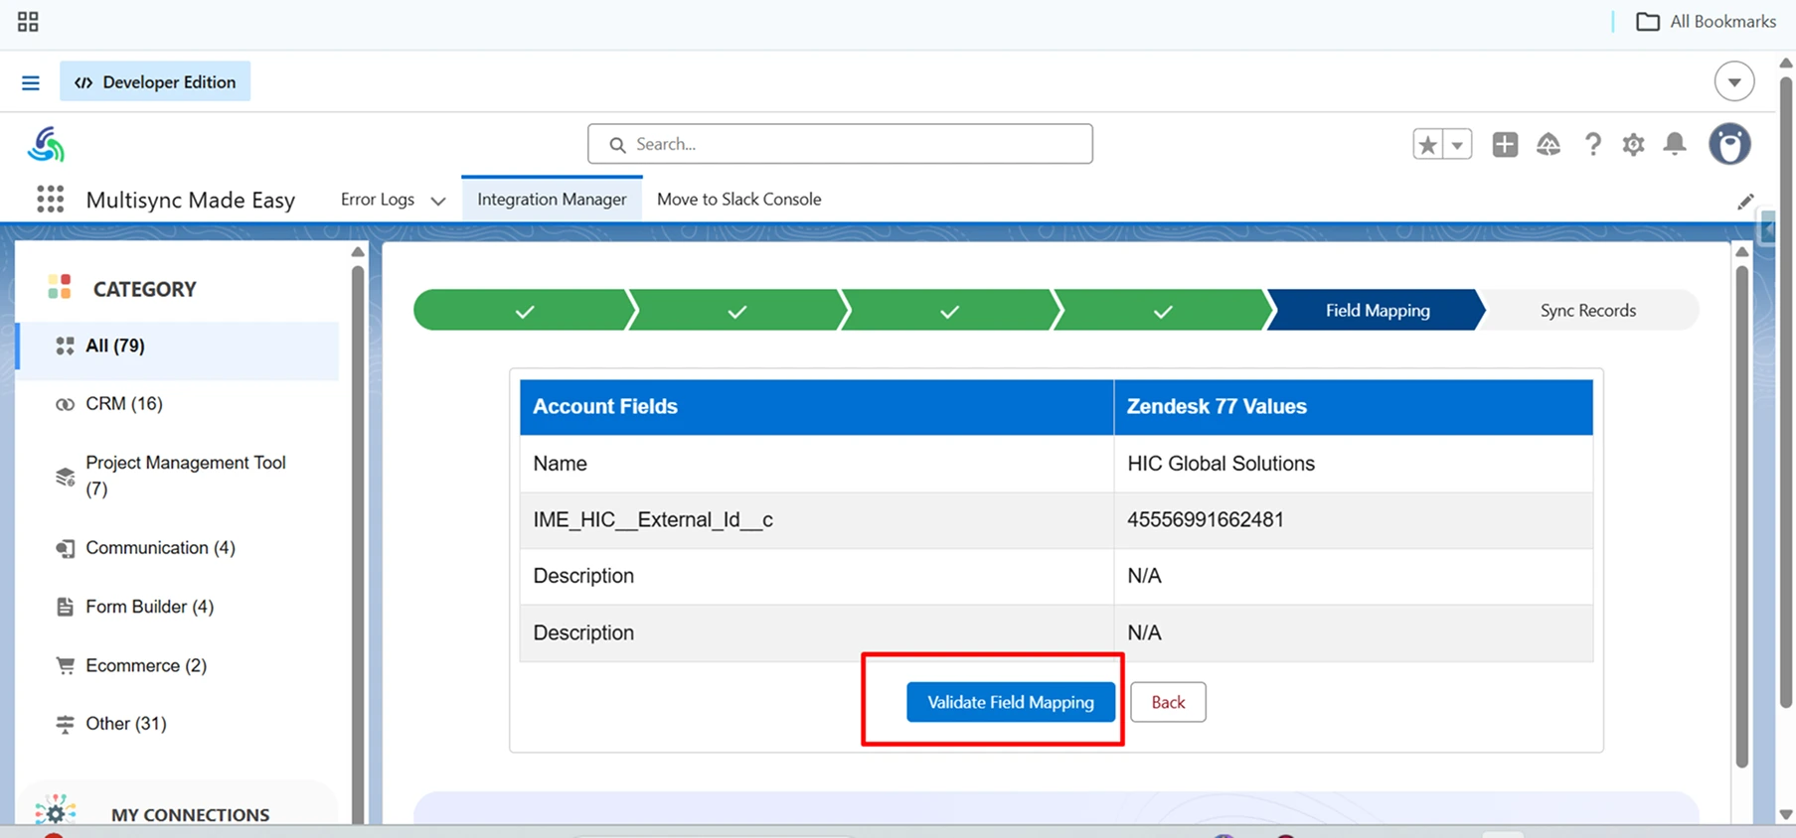Click the pencil edit navigation icon

point(1745,202)
